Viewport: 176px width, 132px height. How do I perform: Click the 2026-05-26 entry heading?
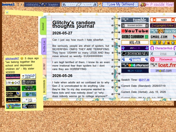(62, 76)
